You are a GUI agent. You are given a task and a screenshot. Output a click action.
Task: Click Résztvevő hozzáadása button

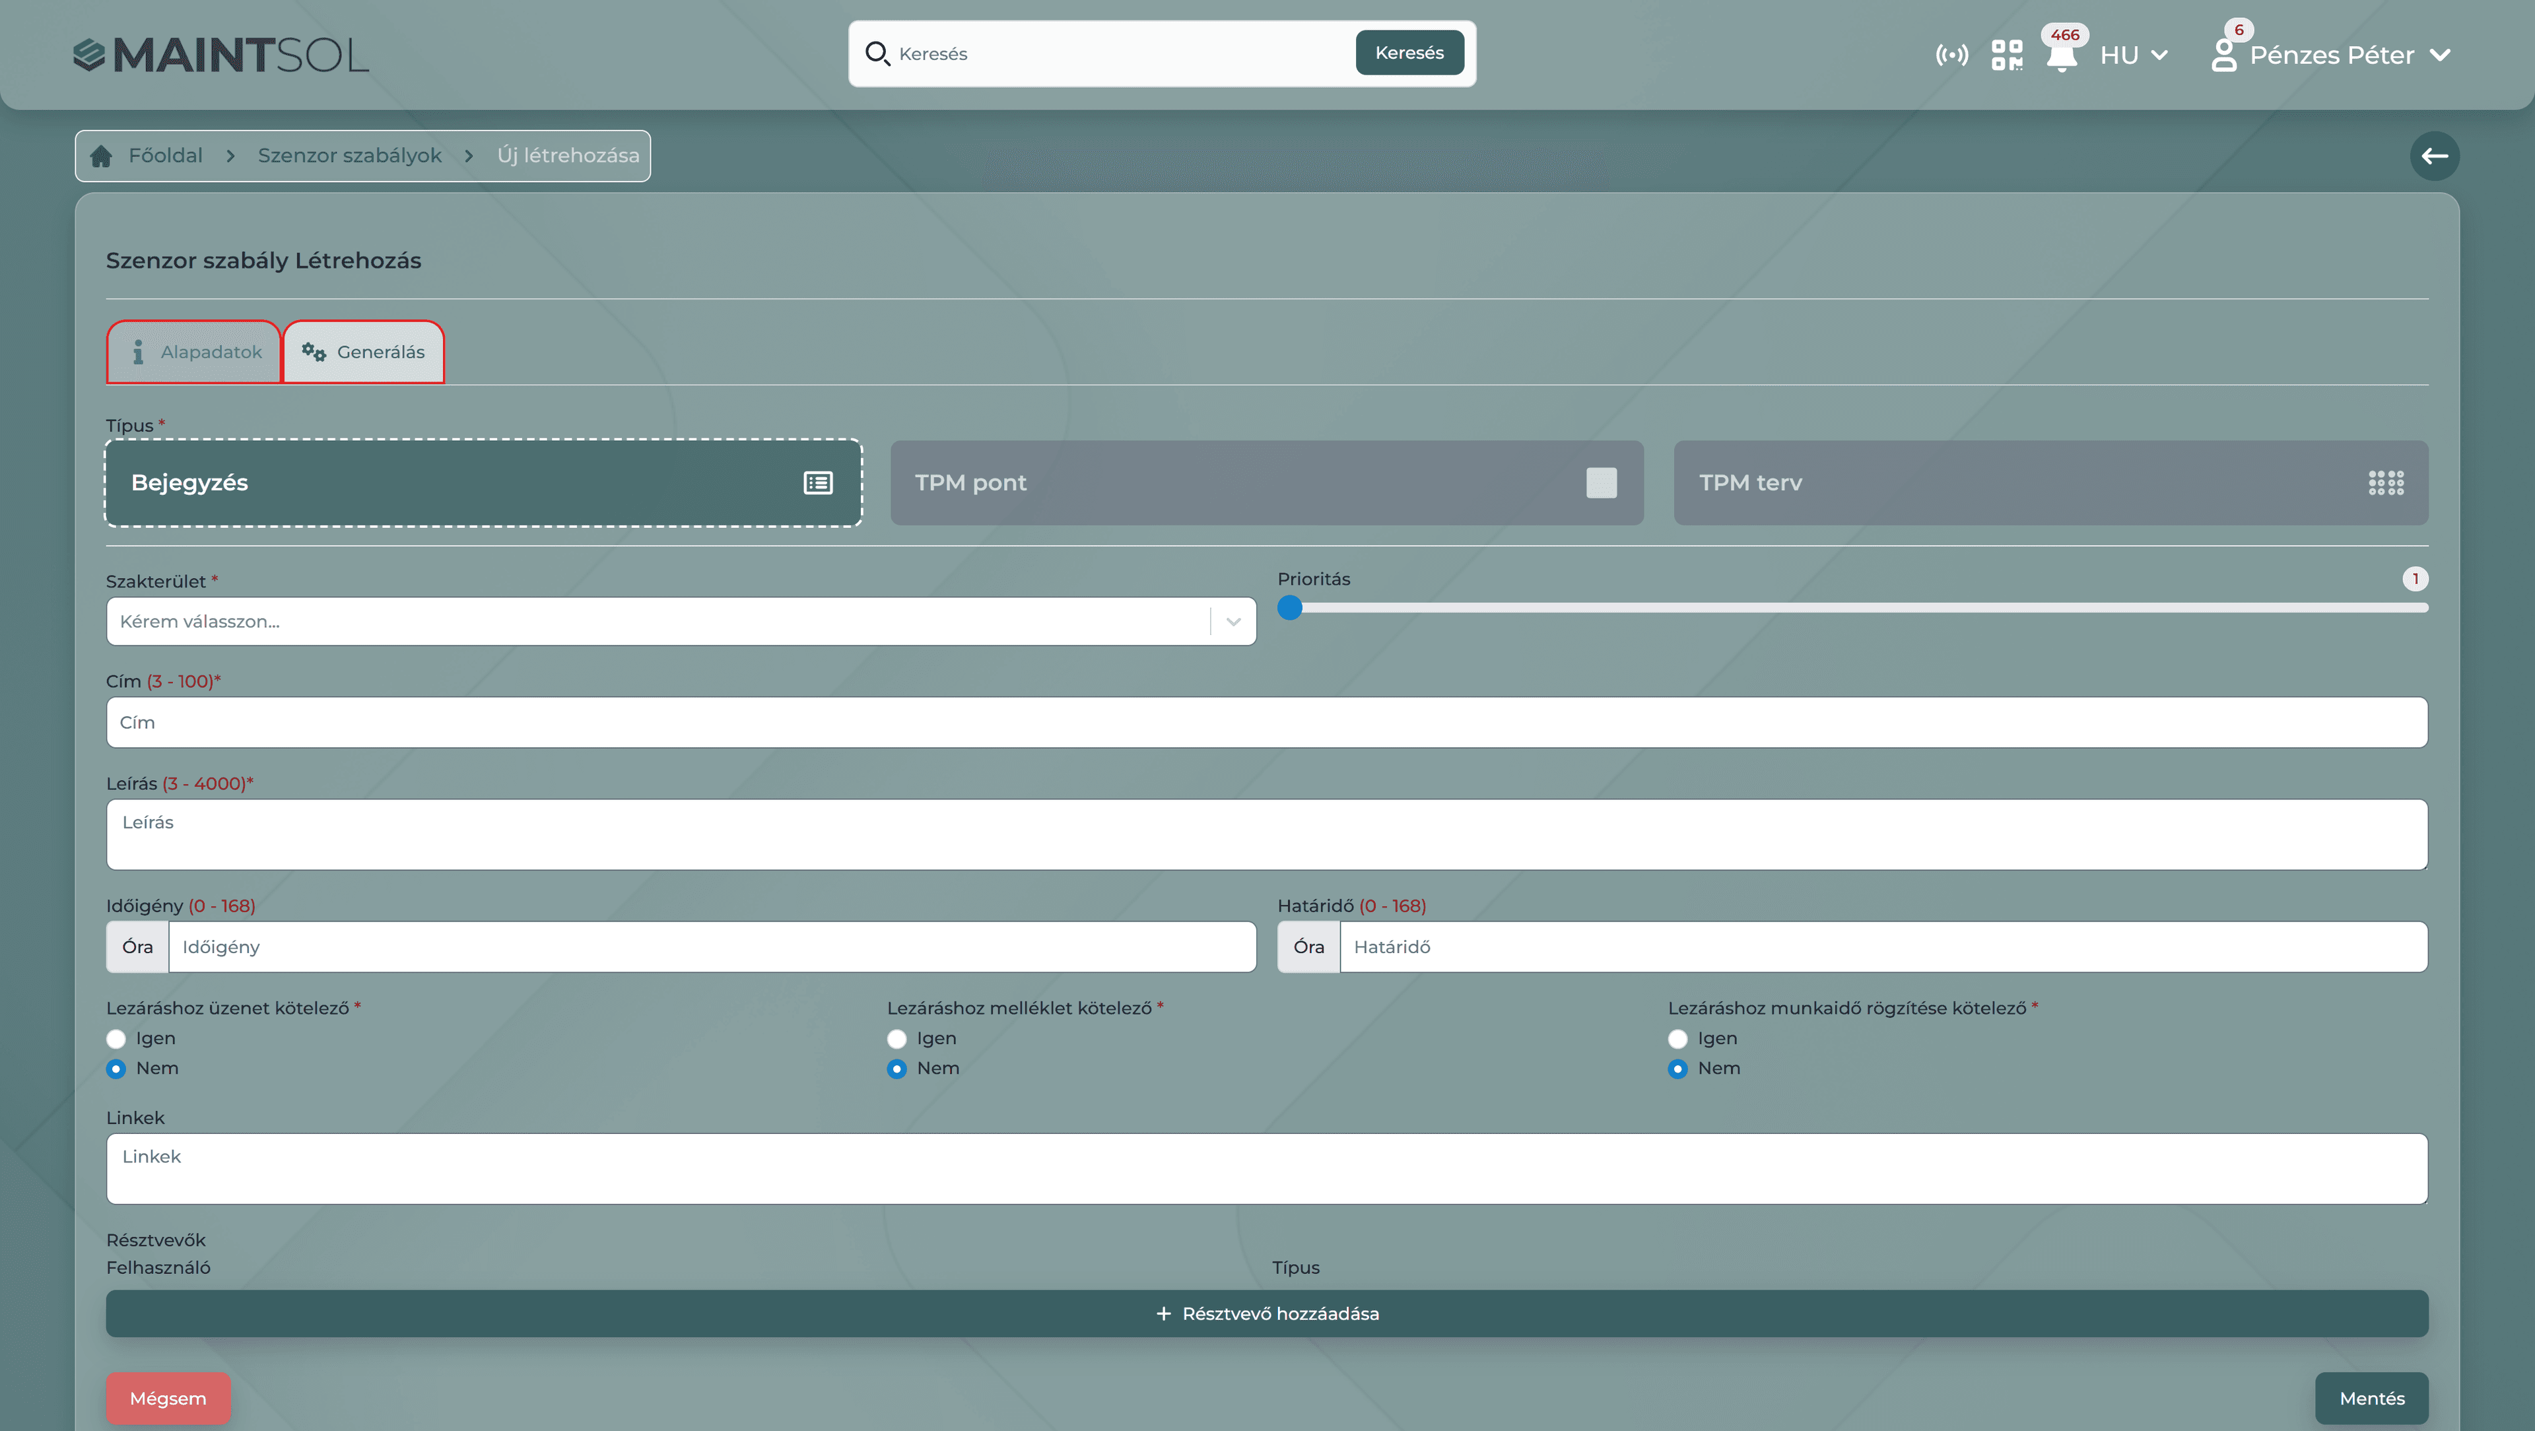point(1267,1314)
